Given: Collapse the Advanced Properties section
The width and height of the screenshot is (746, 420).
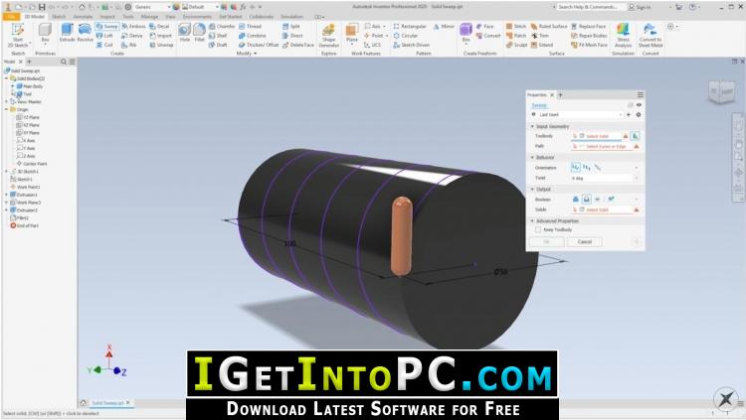Looking at the screenshot, I should 532,221.
